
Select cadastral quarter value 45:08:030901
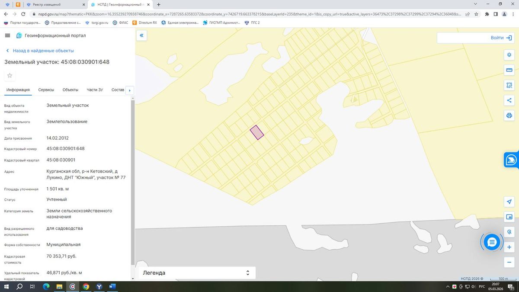point(61,160)
